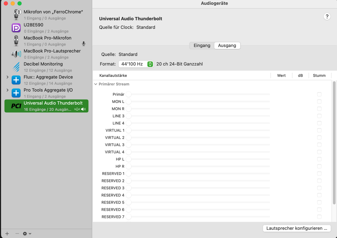Viewport: 337px width, 238px height.
Task: Click the VIRTUAL 3 volume slider knob
Action: (128, 145)
